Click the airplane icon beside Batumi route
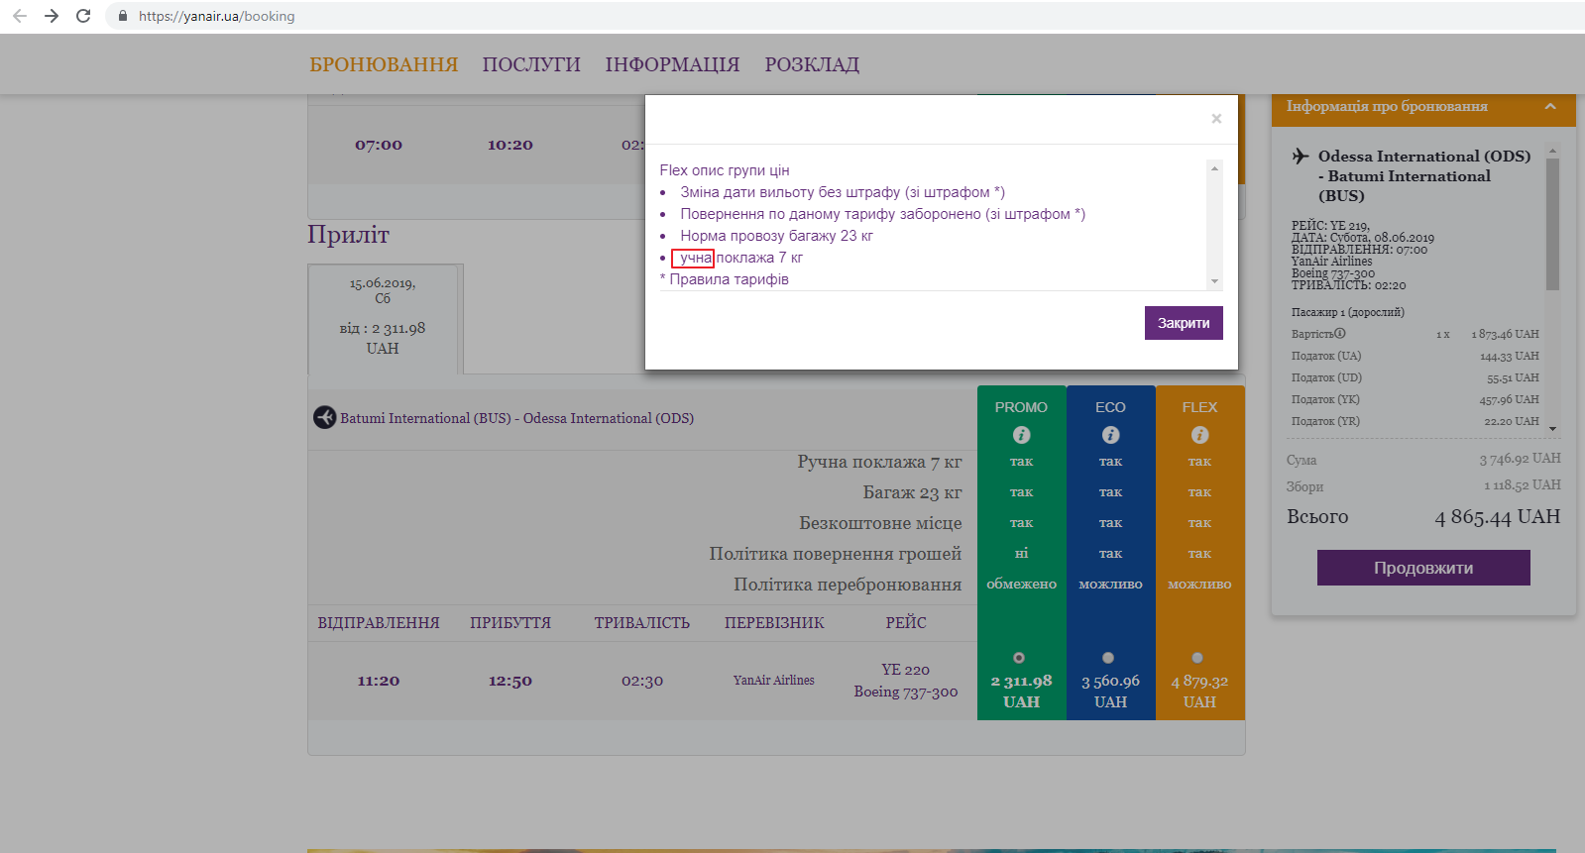The width and height of the screenshot is (1585, 853). coord(324,418)
